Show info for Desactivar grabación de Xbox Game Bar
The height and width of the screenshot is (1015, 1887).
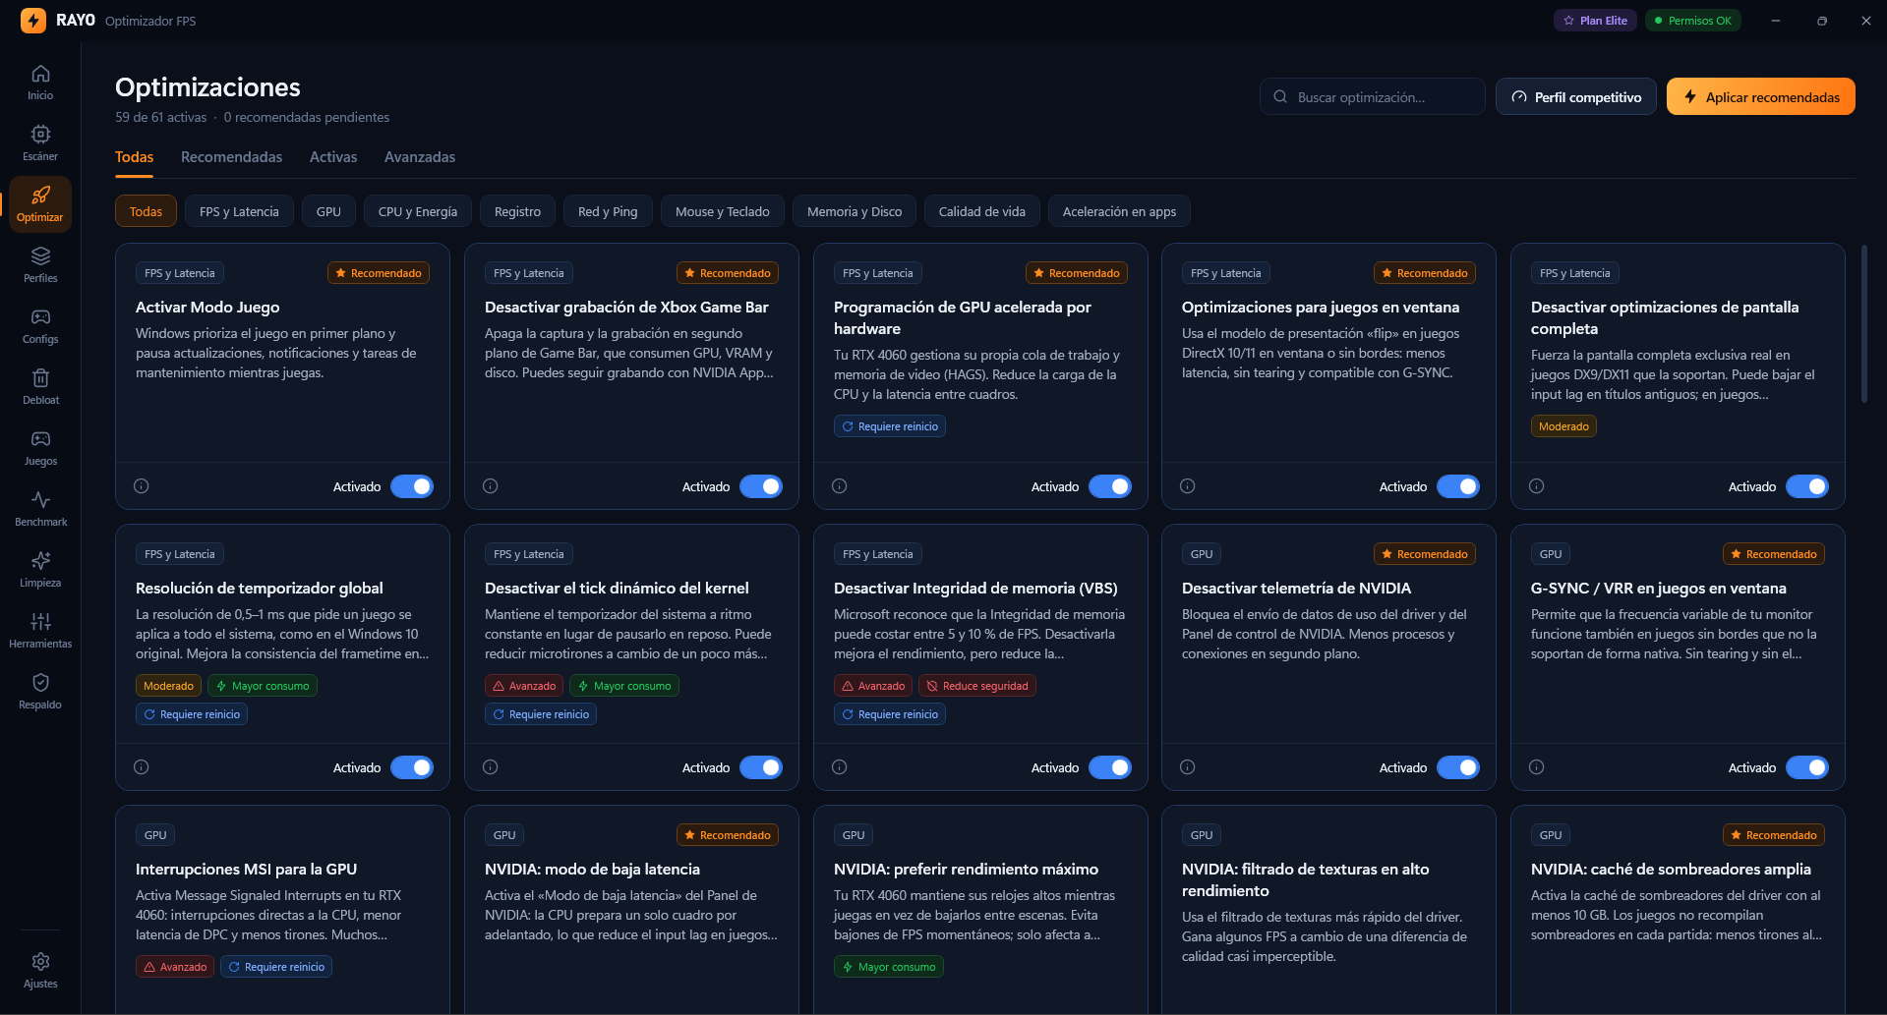pos(491,486)
